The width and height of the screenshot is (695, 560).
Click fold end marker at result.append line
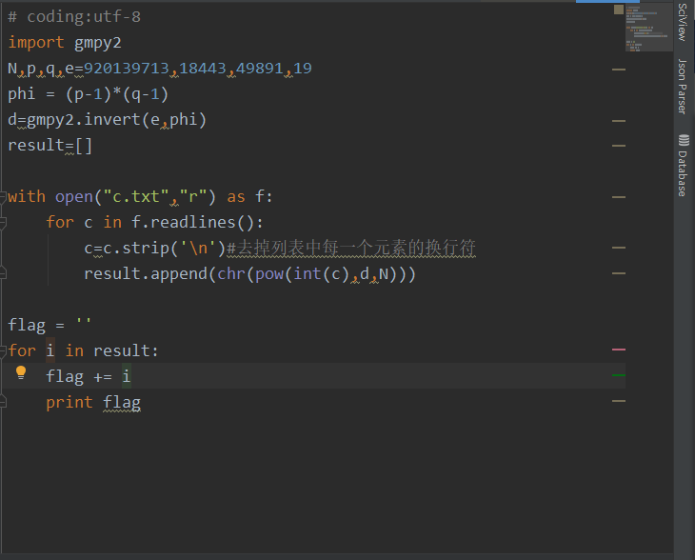[3, 272]
